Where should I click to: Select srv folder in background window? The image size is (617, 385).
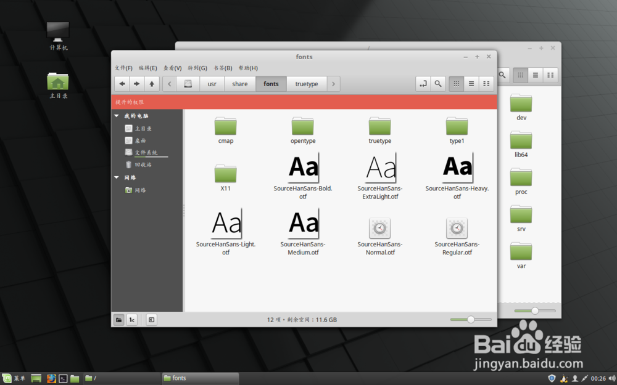521,219
